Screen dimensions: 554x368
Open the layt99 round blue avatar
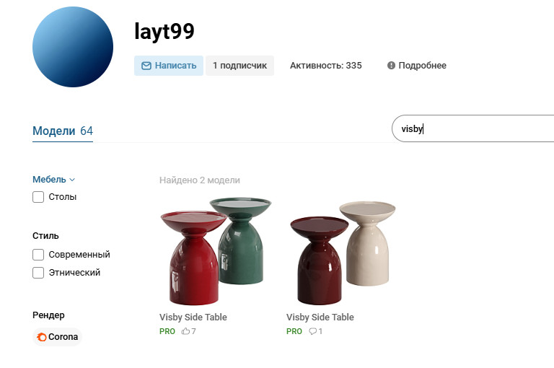tap(73, 47)
